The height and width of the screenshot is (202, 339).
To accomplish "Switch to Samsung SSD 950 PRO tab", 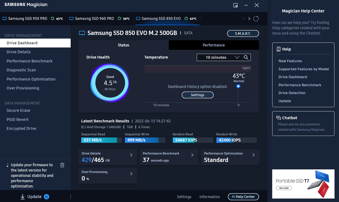I will 33,19.
